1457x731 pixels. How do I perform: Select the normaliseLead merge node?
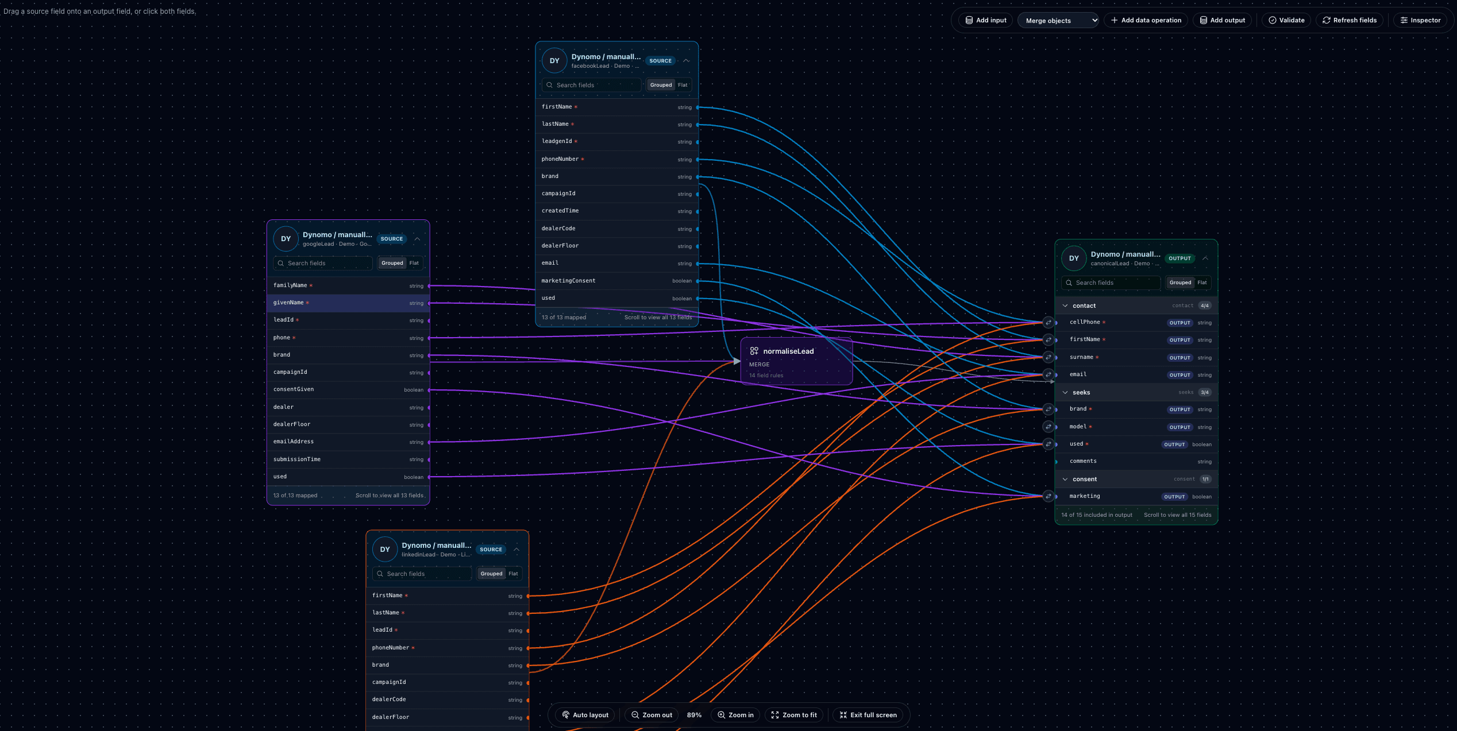[x=796, y=361]
